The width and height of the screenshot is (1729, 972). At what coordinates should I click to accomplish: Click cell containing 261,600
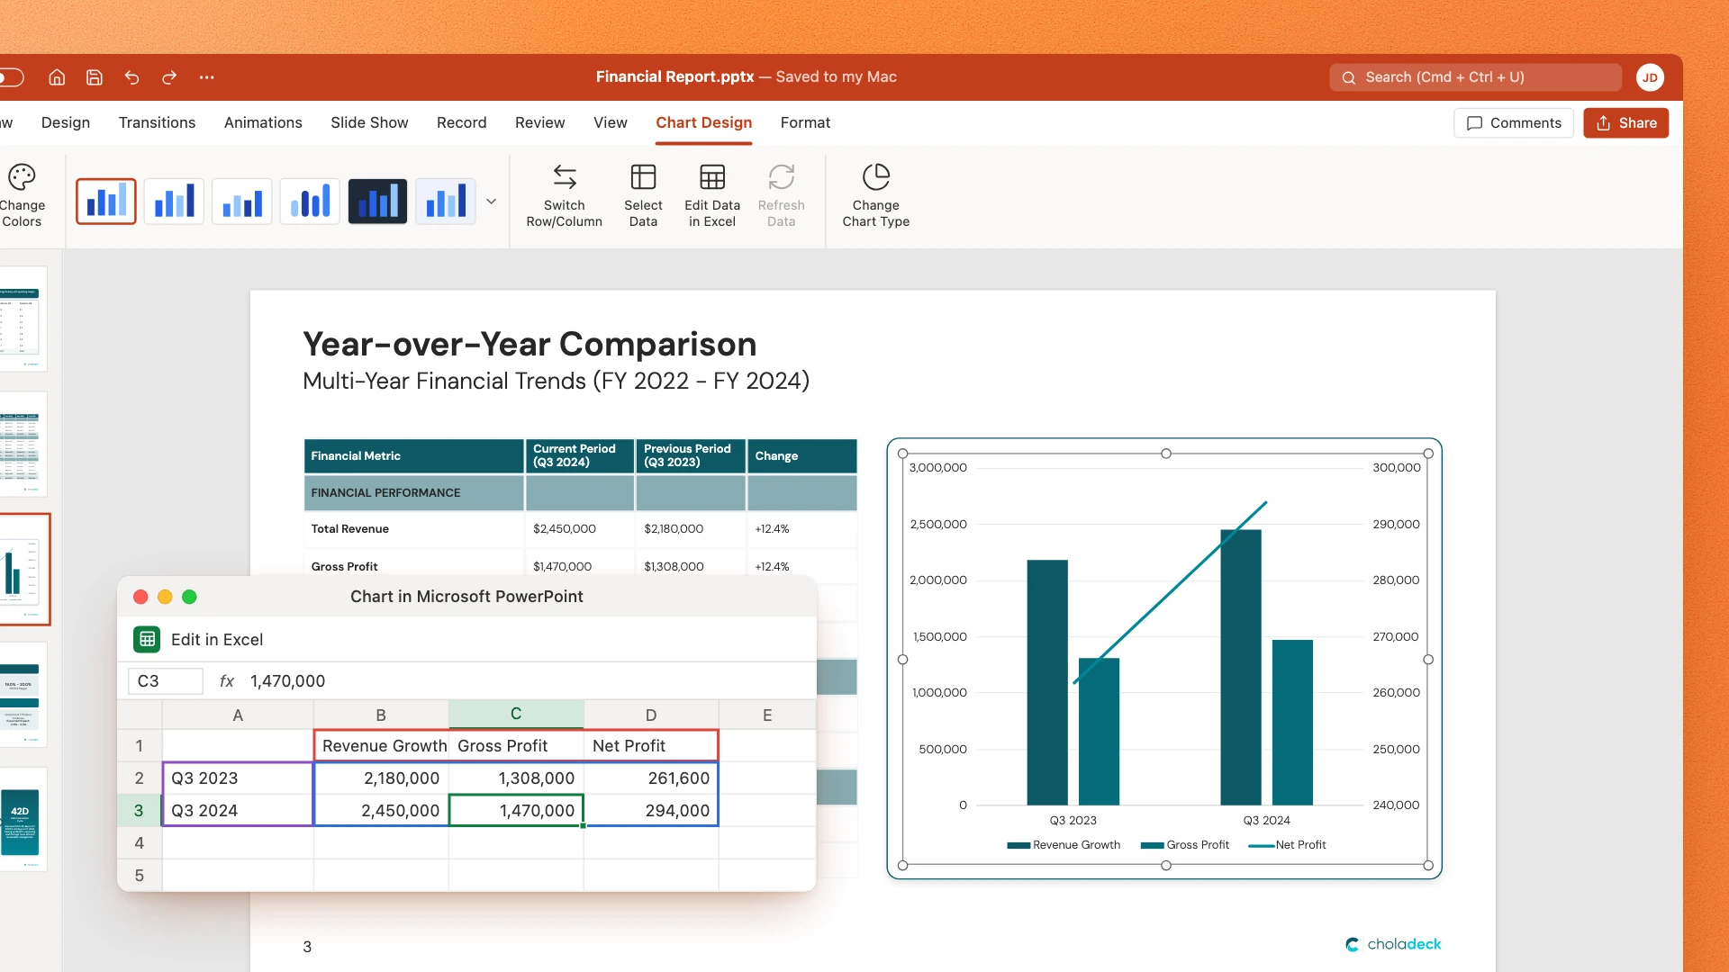tap(651, 778)
